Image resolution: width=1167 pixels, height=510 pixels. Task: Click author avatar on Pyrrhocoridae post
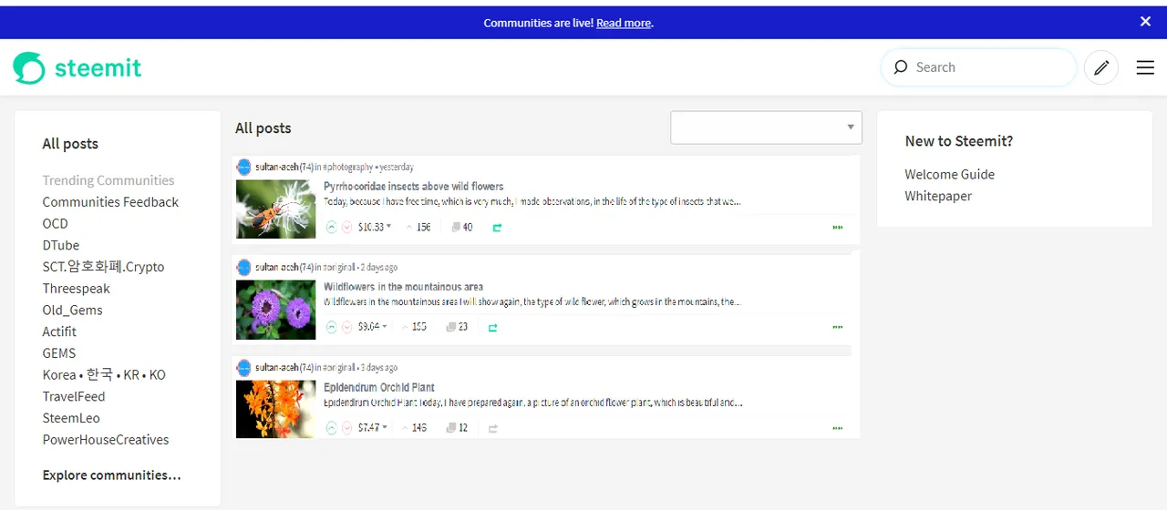point(243,168)
